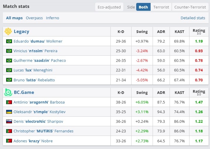Select the Both sides filter
Viewport: 210px width, 149px height.
click(x=143, y=7)
